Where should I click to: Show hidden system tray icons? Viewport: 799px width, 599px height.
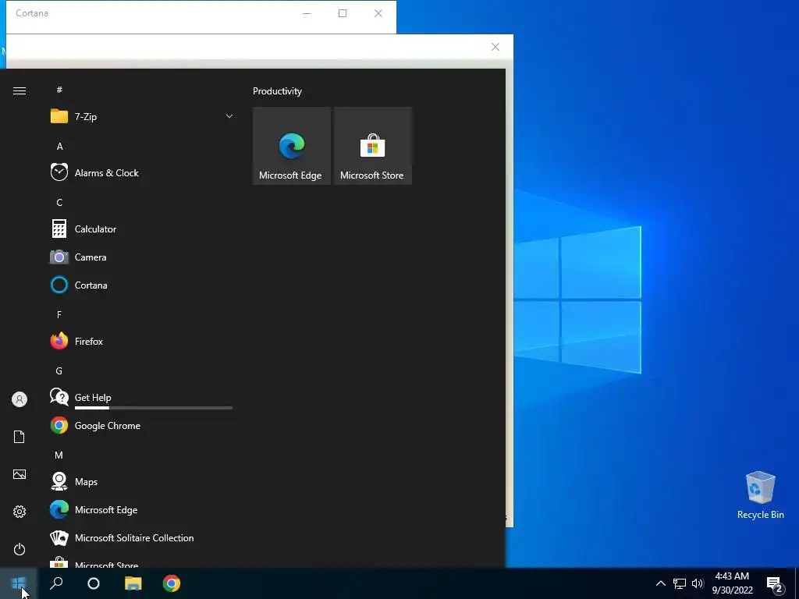pyautogui.click(x=660, y=583)
